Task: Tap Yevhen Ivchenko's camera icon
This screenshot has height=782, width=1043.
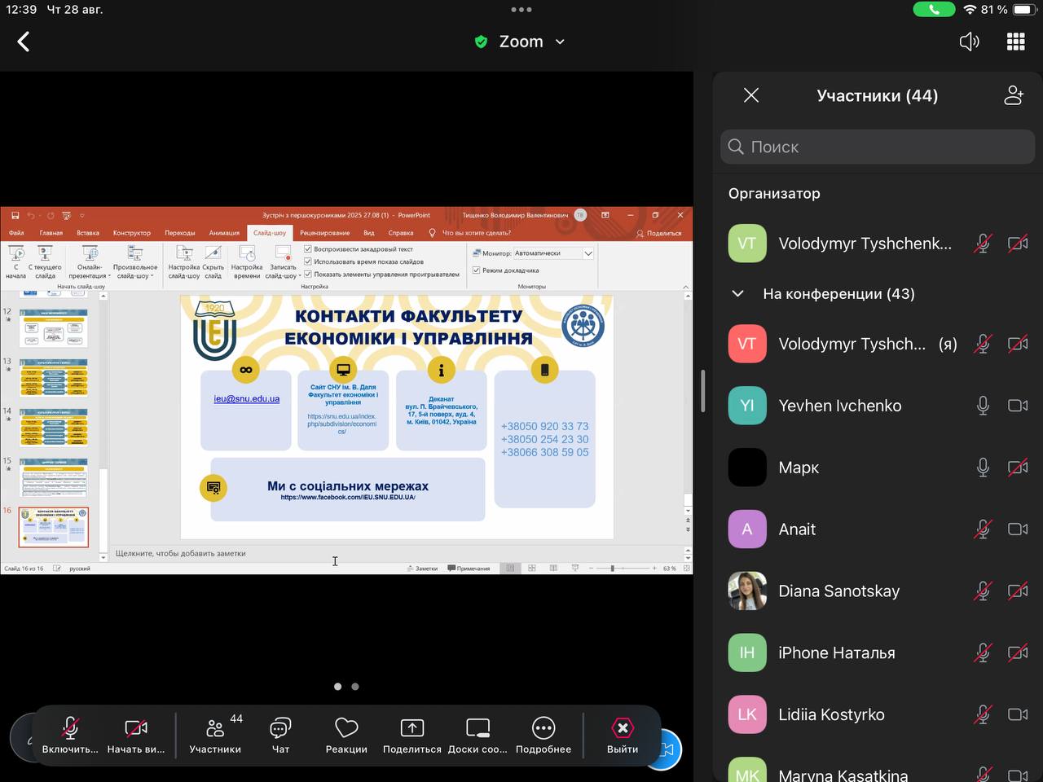Action: (x=1018, y=406)
